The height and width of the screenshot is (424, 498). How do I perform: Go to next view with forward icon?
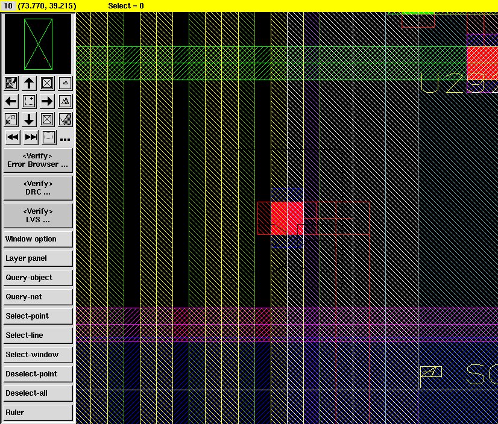coord(31,137)
